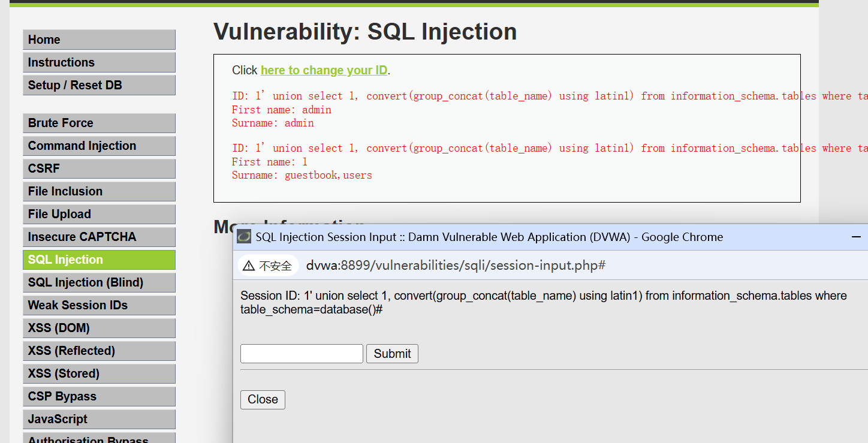Open the Command Injection module

pos(99,146)
